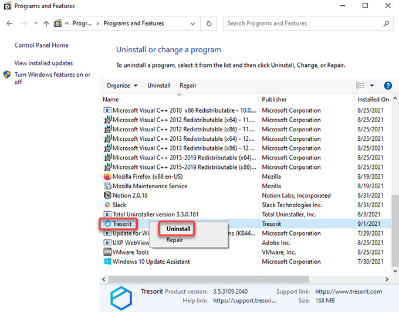
Task: Select Visual C++ 2013 Redistributable (x64) icon
Action: (x=107, y=138)
